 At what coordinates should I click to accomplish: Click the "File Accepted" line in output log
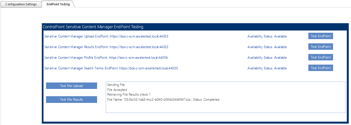117,90
